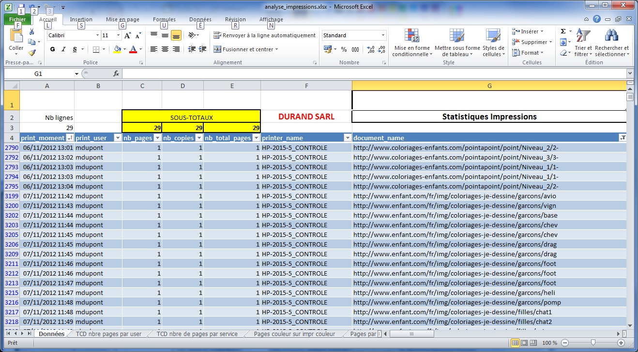Align text to top of cell
Image resolution: width=638 pixels, height=352 pixels.
[154, 35]
